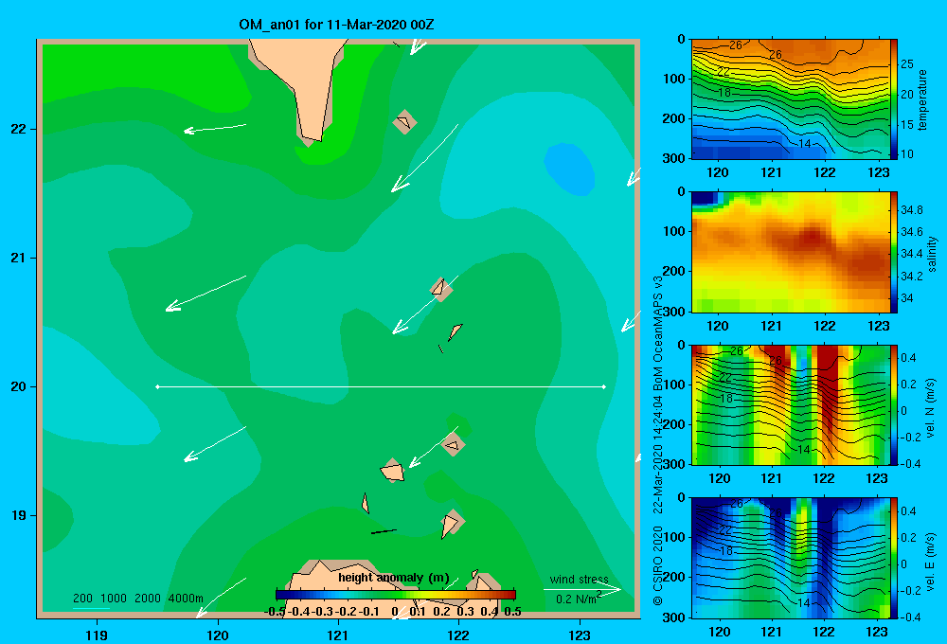Click the "0.4" tick on vel. N scale

click(908, 358)
